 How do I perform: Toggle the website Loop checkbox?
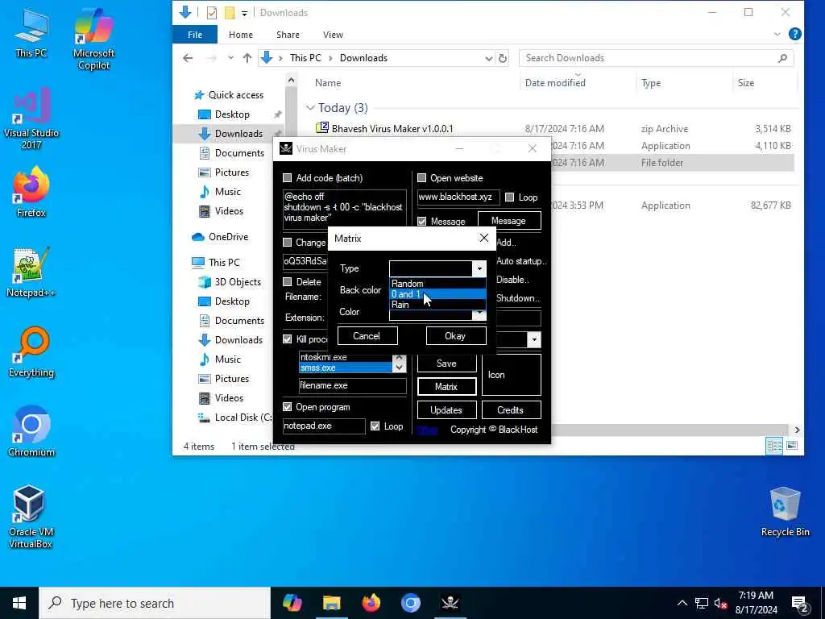point(509,197)
